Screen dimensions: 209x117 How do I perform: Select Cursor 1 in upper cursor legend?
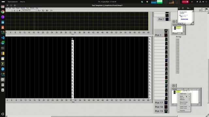[179, 29]
